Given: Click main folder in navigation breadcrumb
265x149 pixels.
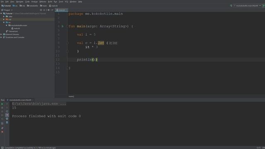Looking at the screenshot, I should [43, 6].
